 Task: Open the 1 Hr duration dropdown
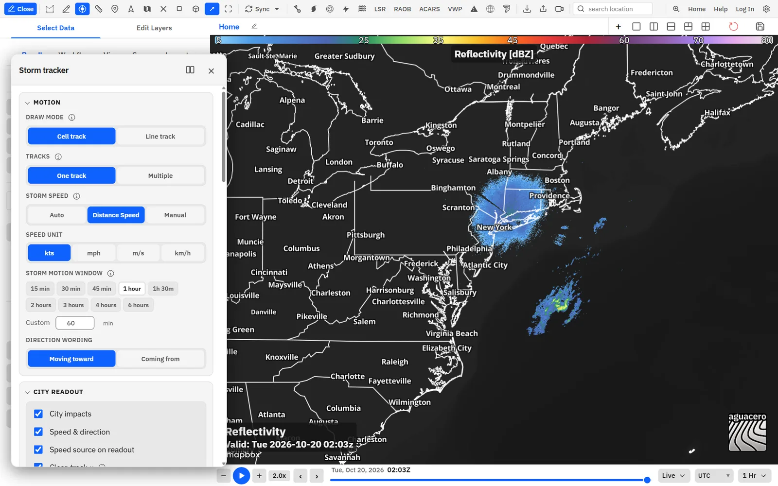(754, 475)
